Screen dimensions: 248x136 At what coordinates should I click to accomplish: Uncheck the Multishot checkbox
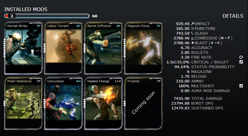tap(241, 86)
